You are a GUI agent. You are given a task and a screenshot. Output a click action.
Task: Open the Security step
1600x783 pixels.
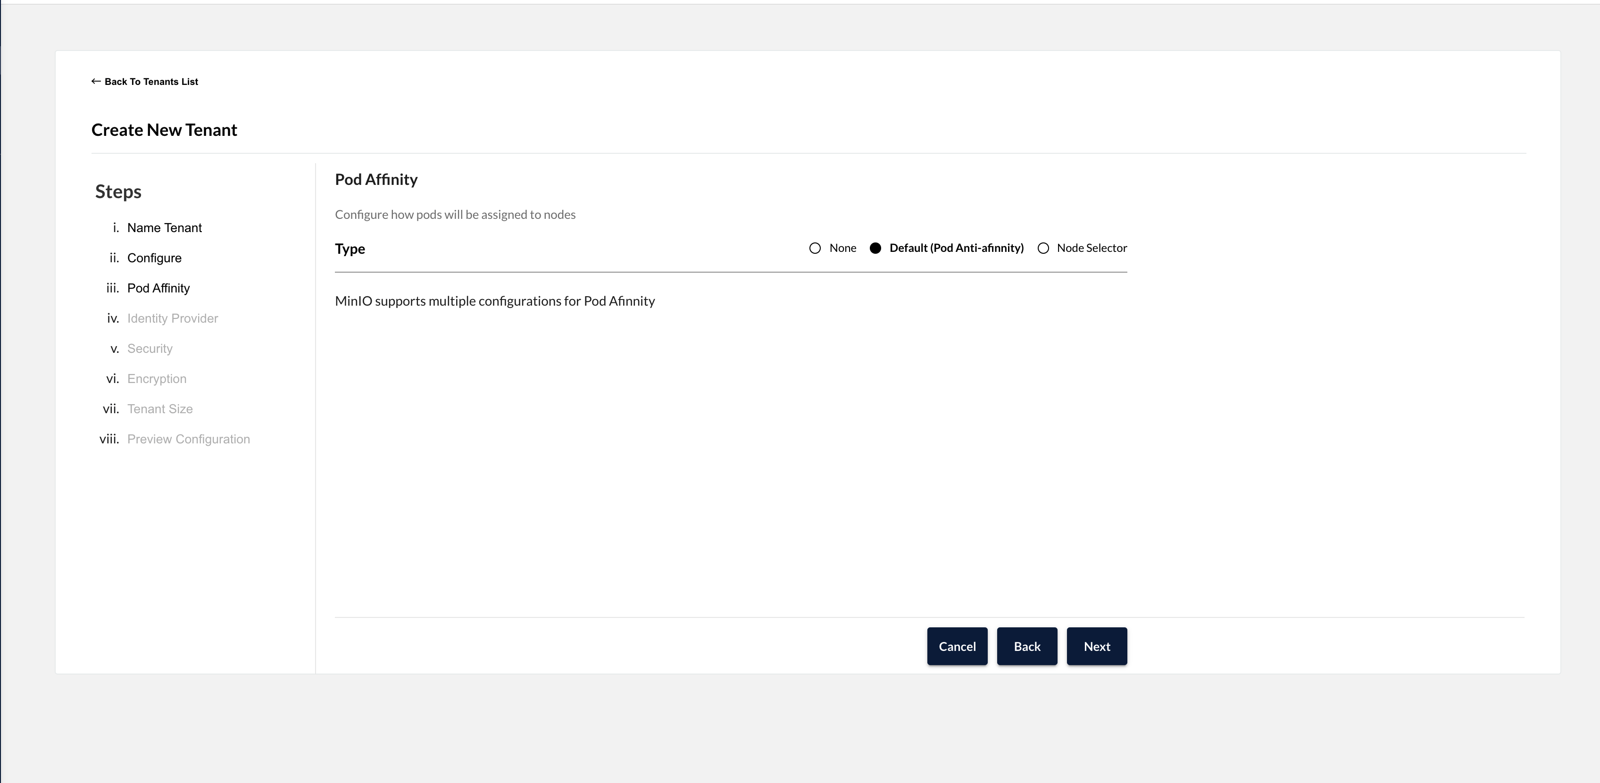pyautogui.click(x=150, y=349)
